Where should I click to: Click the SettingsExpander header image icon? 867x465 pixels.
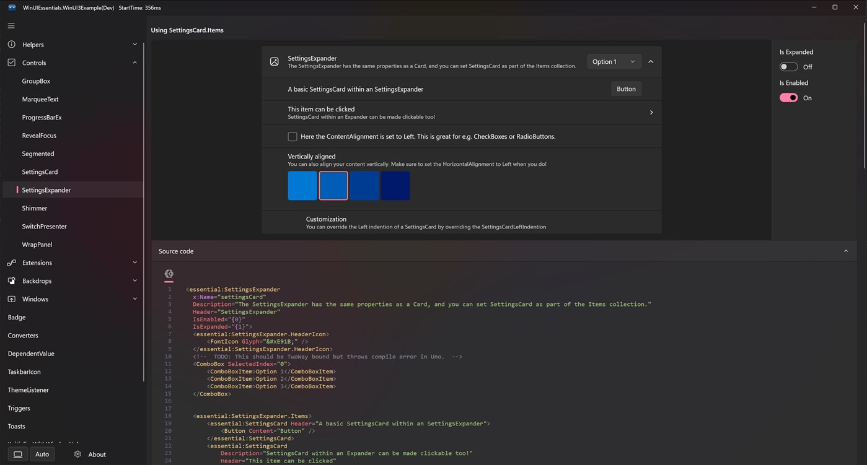click(x=274, y=62)
